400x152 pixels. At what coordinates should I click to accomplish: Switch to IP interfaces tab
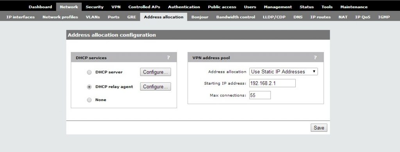[20, 17]
